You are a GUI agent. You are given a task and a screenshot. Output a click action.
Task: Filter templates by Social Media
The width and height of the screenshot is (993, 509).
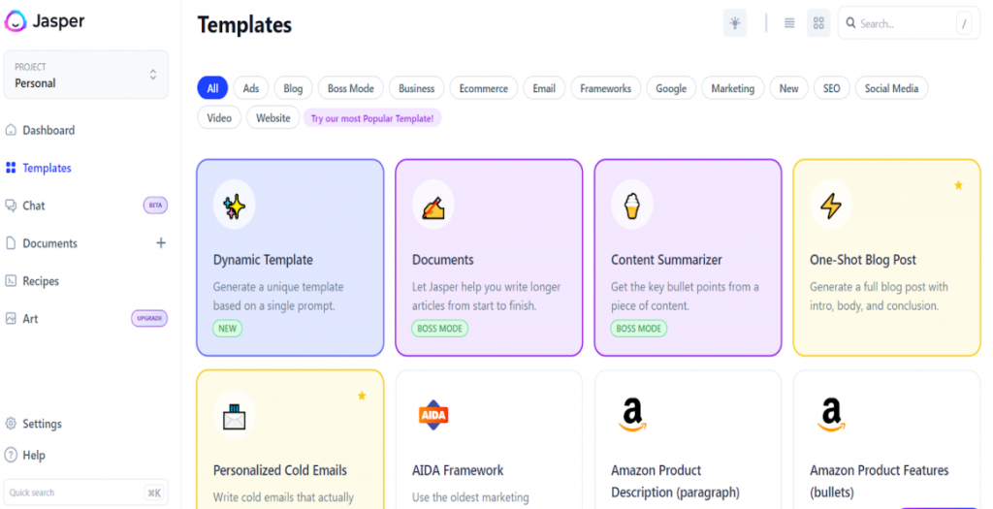[891, 88]
